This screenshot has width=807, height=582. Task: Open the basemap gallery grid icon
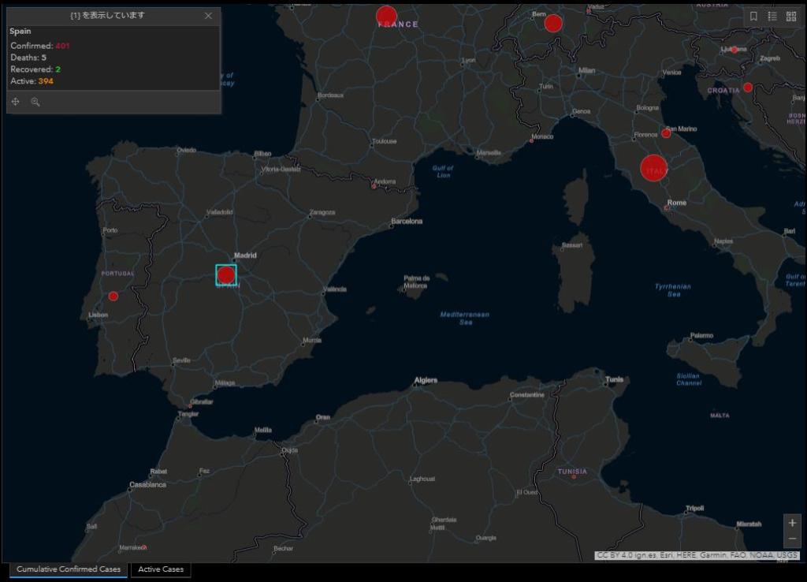pos(791,16)
